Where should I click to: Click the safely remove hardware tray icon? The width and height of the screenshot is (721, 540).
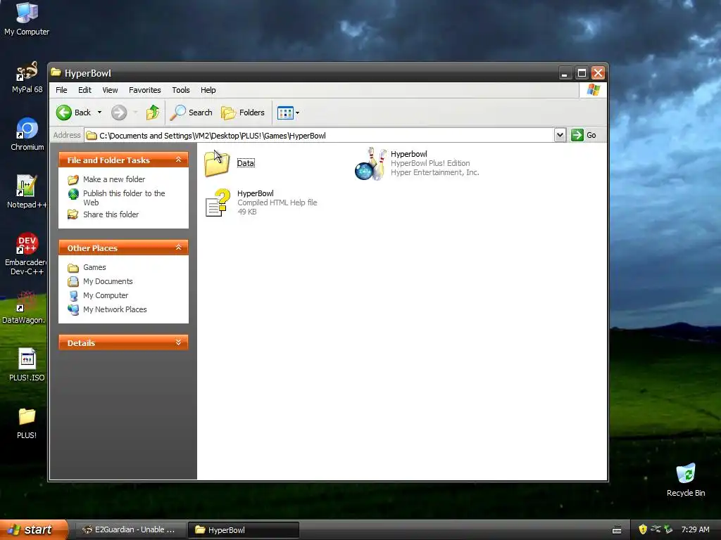pyautogui.click(x=668, y=529)
